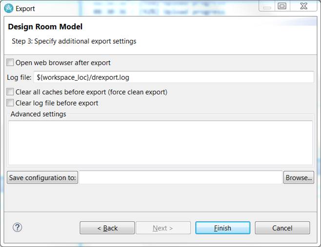
Task: Maximize the Export dialog window
Action: click(282, 6)
